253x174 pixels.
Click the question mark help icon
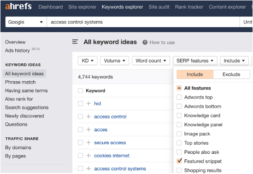(145, 42)
